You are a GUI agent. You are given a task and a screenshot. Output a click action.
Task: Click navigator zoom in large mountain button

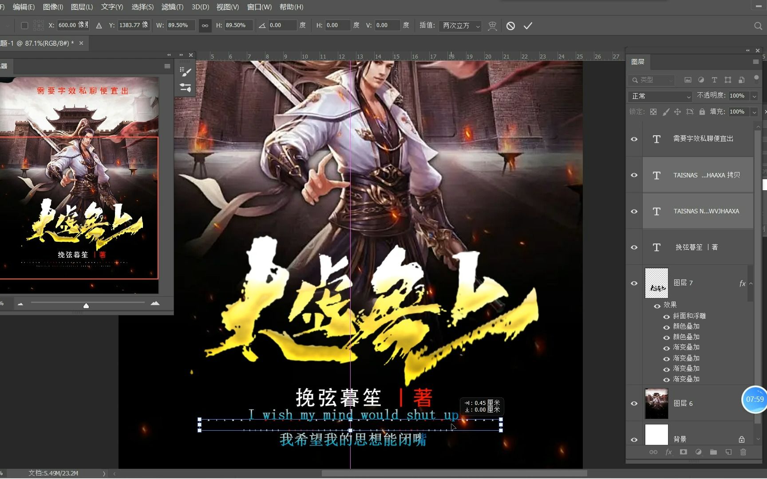pos(155,303)
